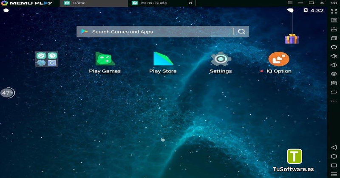The width and height of the screenshot is (340, 178).
Task: Click the 4:32 clock in status bar
Action: tap(317, 11)
